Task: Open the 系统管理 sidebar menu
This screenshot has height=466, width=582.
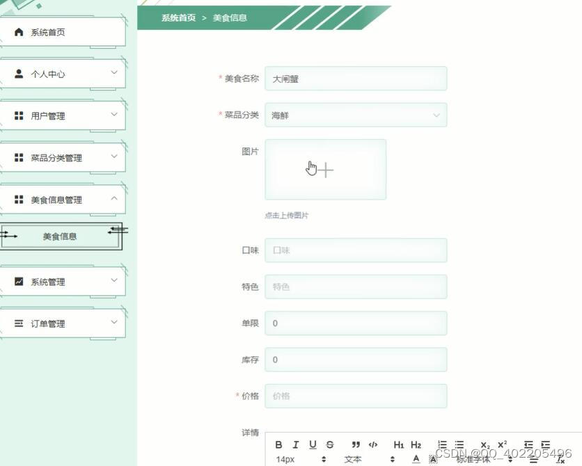Action: (63, 282)
